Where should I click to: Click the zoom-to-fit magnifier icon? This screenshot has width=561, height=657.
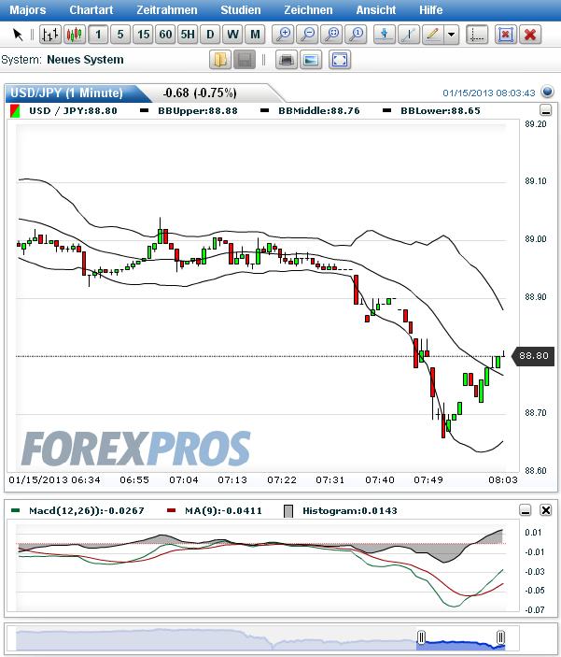tap(332, 35)
